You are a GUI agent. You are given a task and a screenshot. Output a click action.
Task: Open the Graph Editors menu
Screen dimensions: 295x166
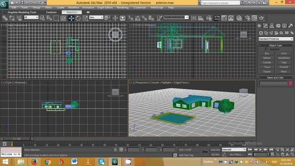[105, 7]
